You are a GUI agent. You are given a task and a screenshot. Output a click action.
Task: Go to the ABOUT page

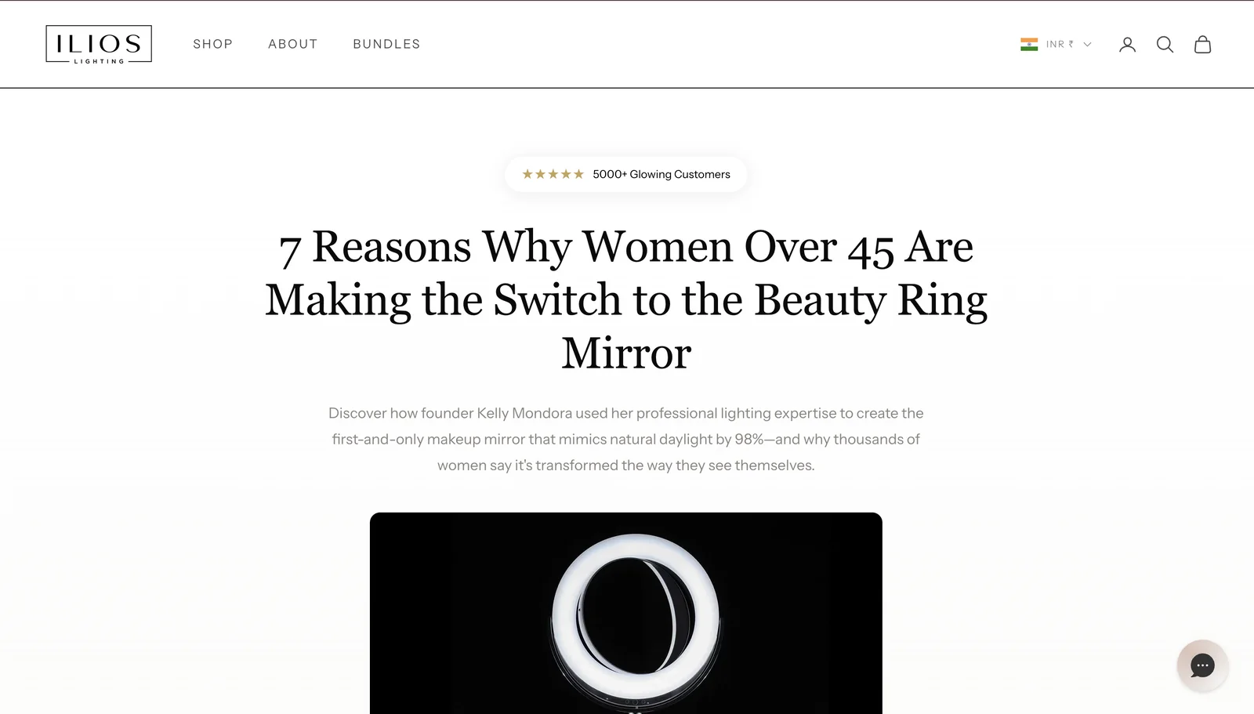tap(293, 44)
